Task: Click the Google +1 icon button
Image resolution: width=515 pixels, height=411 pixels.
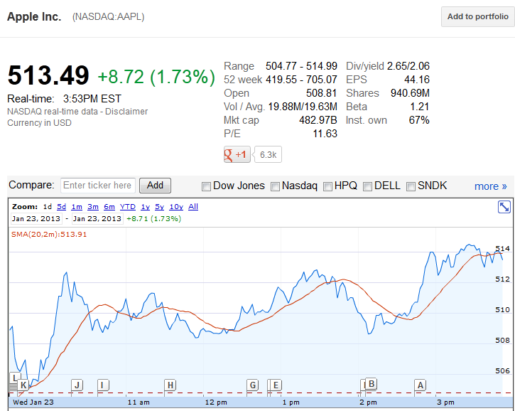Action: (237, 154)
